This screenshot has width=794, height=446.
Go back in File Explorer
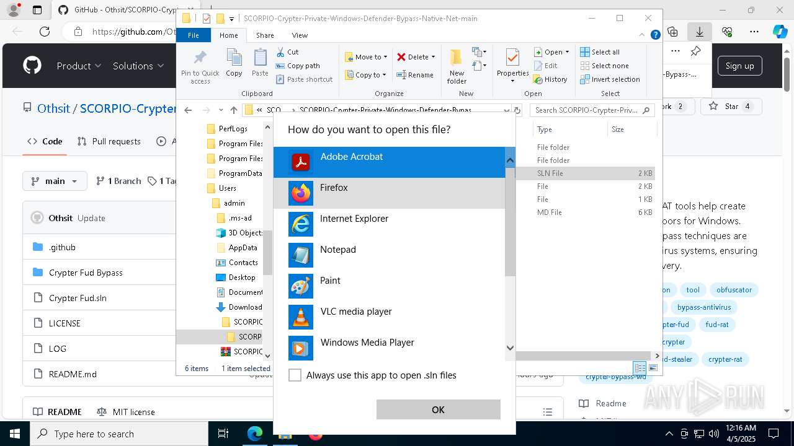(189, 110)
